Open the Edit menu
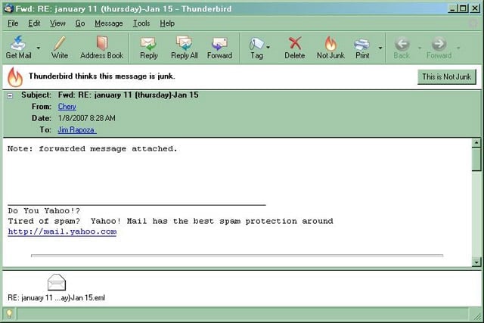Image resolution: width=484 pixels, height=323 pixels. click(x=34, y=23)
